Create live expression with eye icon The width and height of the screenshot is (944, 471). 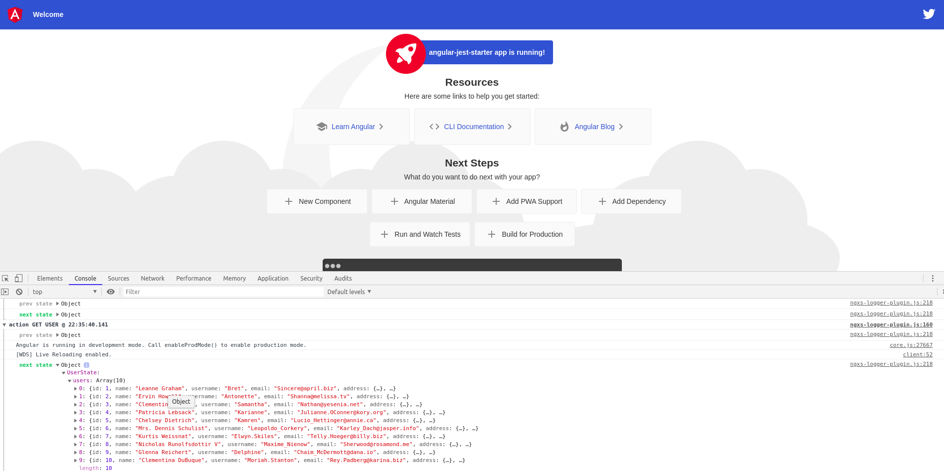tap(111, 292)
